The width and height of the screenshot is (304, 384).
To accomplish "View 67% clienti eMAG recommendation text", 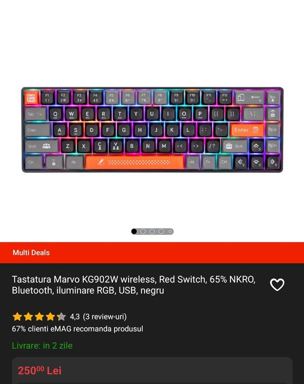I will pos(77,329).
